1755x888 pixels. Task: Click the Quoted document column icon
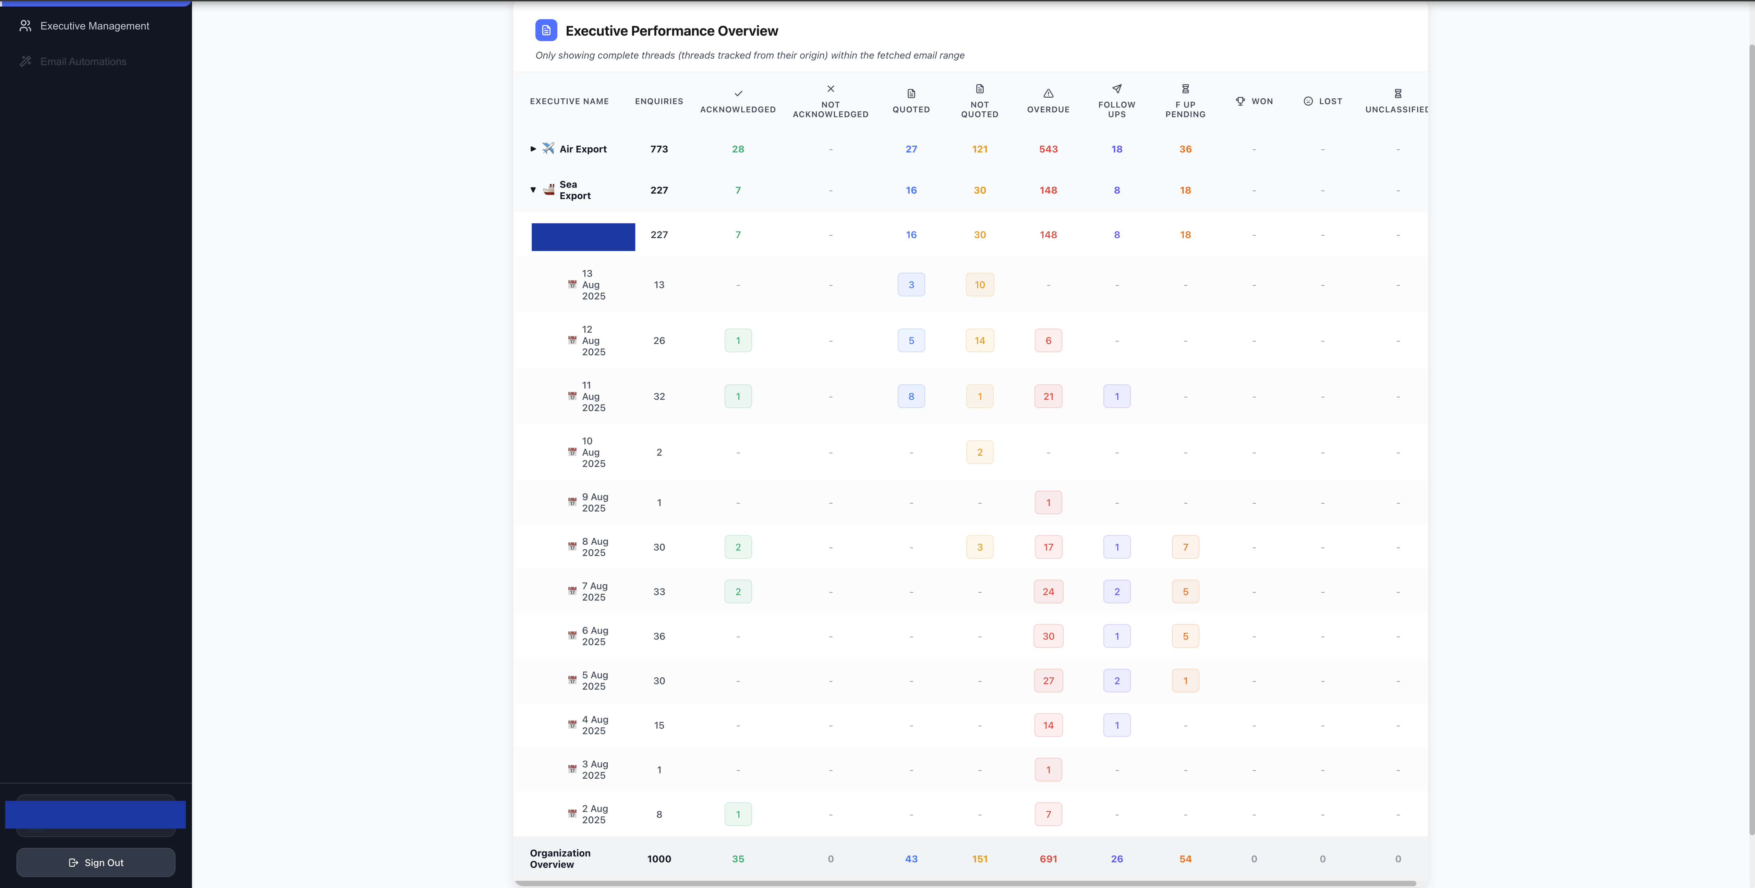coord(911,93)
